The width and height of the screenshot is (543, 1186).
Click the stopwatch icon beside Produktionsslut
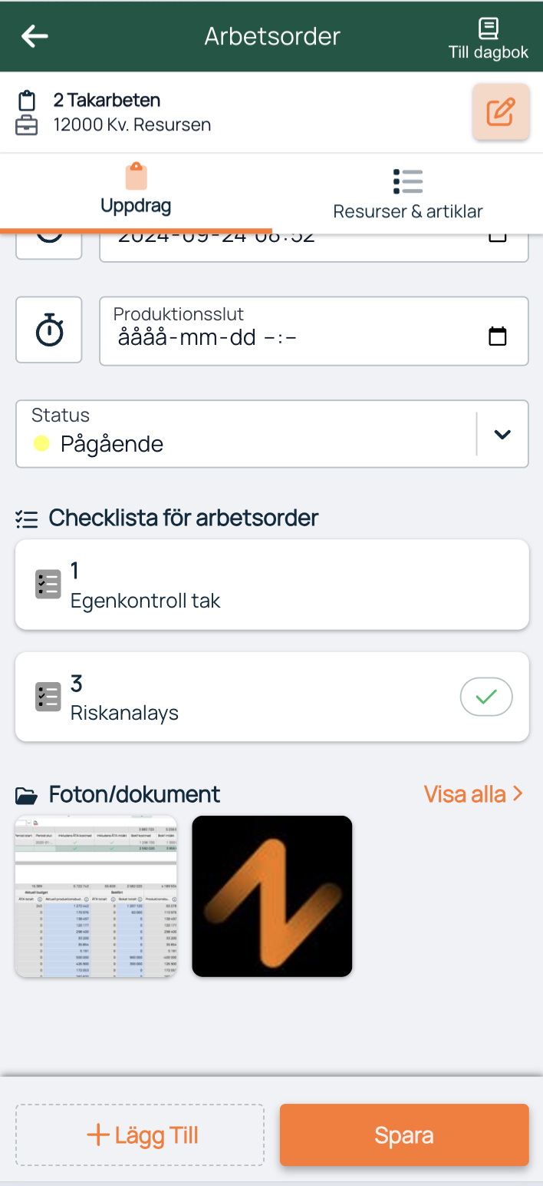click(x=49, y=330)
